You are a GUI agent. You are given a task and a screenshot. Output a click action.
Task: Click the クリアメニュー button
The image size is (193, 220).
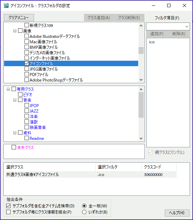(x=19, y=17)
